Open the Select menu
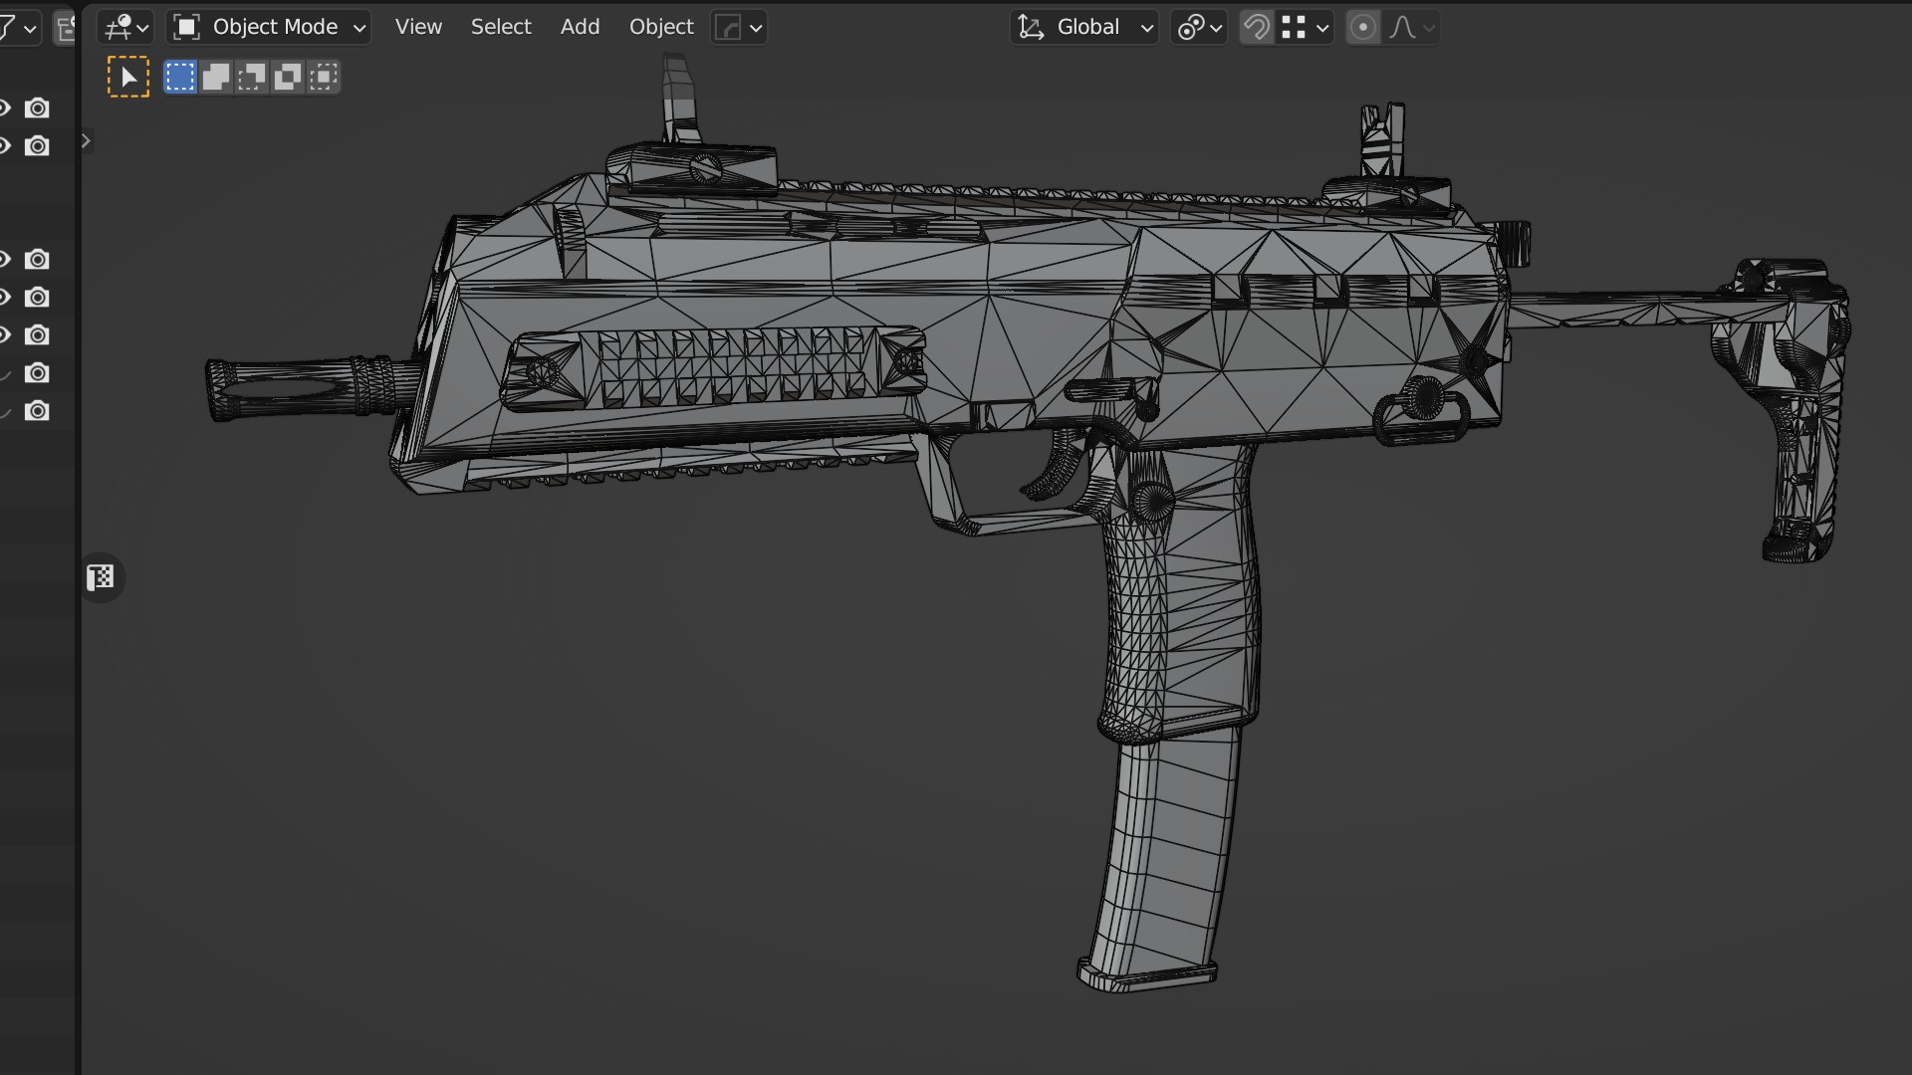Screen dimensions: 1912x1075 pyautogui.click(x=501, y=27)
